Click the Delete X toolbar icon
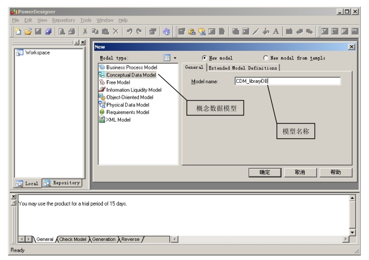The image size is (369, 260). (116, 31)
